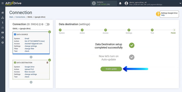The height and width of the screenshot is (92, 182).
Task: Go to the Access step
Action: click(x=105, y=30)
